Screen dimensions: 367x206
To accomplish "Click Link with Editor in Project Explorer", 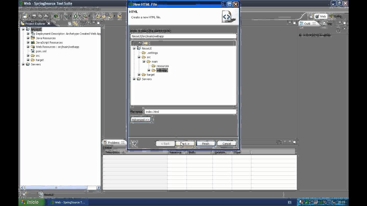I will coord(75,24).
